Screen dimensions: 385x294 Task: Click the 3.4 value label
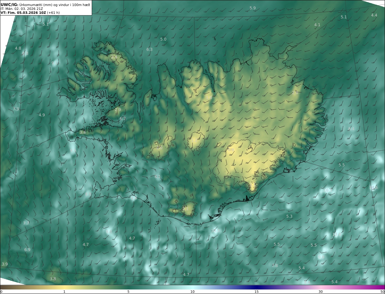point(82,132)
